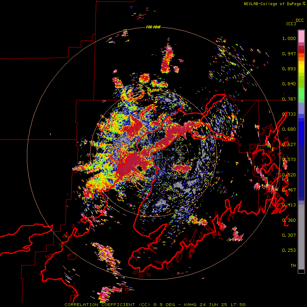Click the yellow color bar segment near 0.893
This screenshot has height=307, width=307.
coord(301,67)
